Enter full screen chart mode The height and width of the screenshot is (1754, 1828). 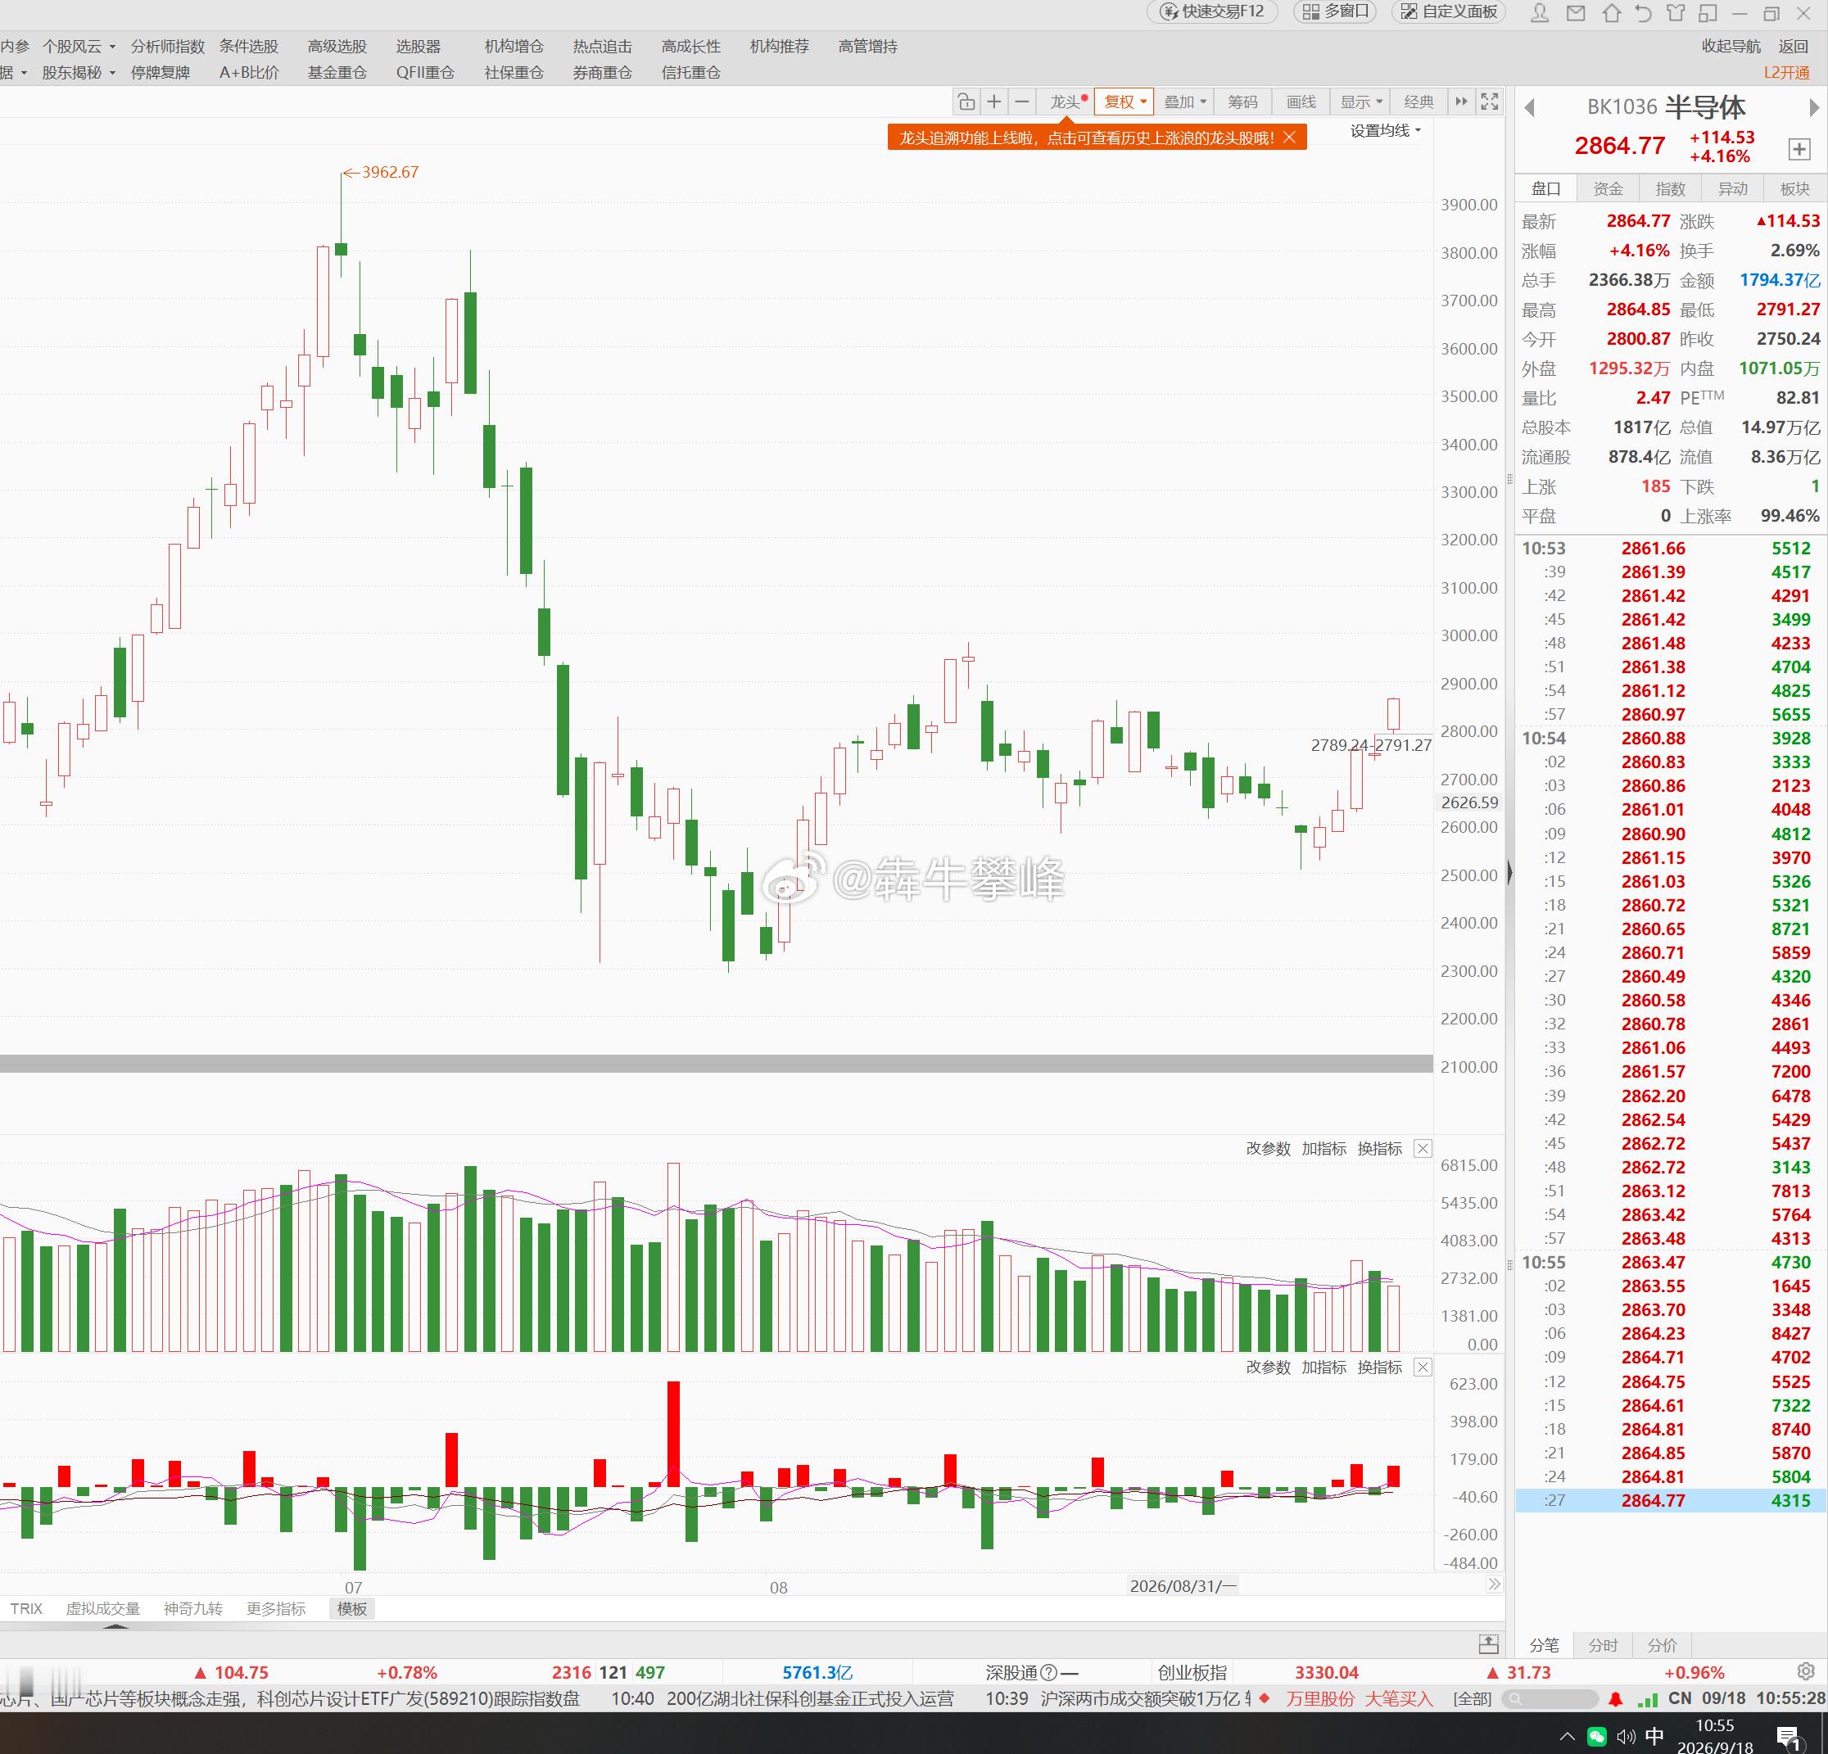[1491, 102]
